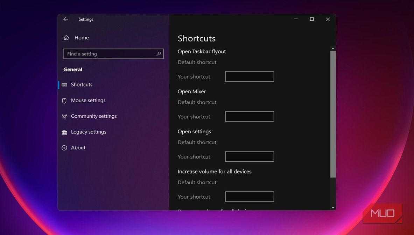
Task: Click the Home house icon
Action: tap(66, 38)
